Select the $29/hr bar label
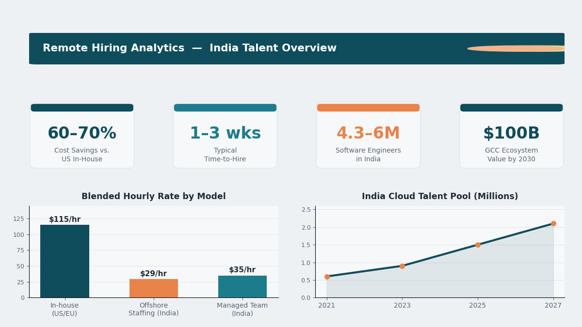Image resolution: width=582 pixels, height=327 pixels. (154, 274)
